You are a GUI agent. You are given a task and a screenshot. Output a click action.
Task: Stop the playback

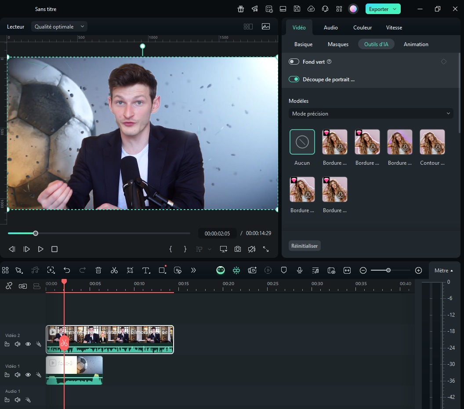click(x=54, y=249)
